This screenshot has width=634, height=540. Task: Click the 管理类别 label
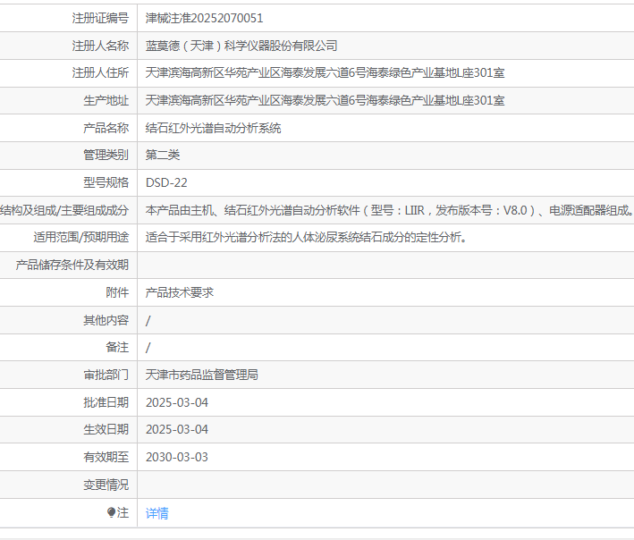[106, 155]
